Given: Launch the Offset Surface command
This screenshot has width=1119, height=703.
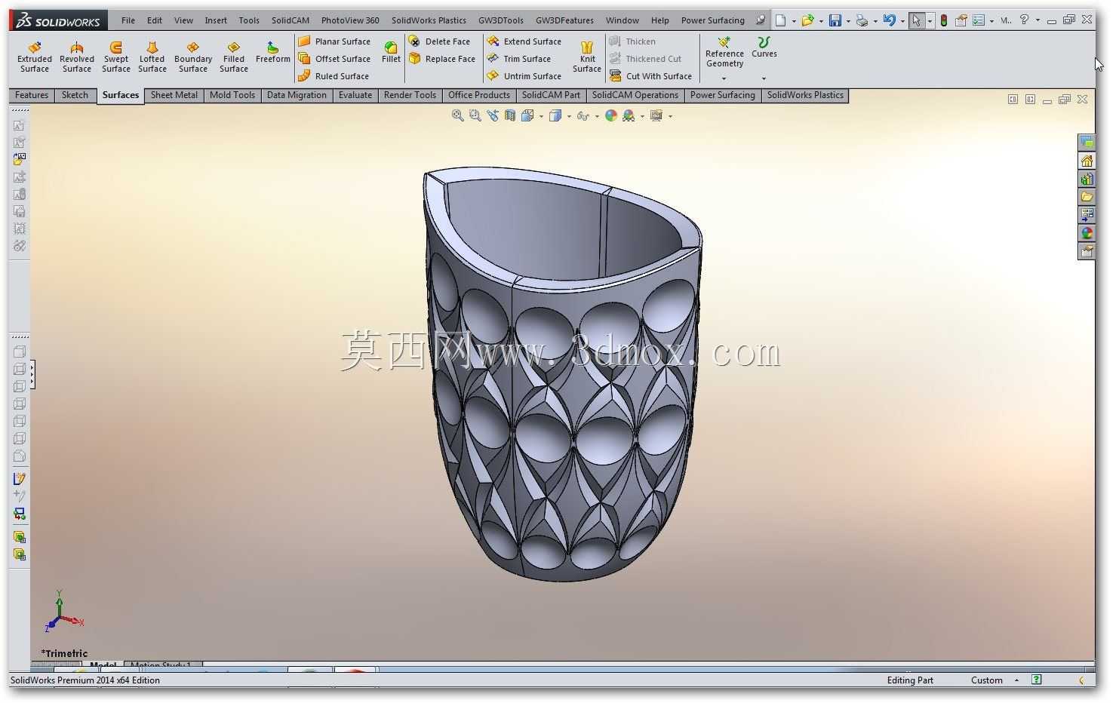Looking at the screenshot, I should point(334,59).
